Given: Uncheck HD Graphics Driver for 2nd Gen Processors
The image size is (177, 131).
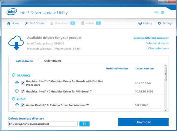Looking at the screenshot, I should point(23,83).
